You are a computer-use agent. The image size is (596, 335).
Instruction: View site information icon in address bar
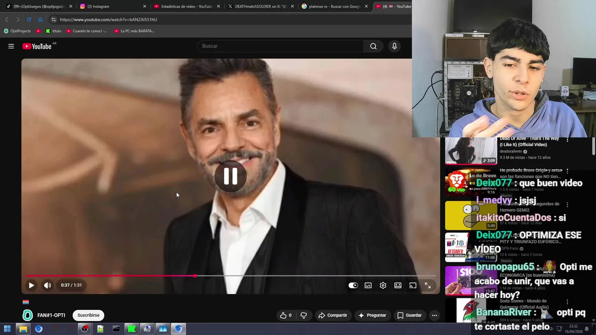pos(54,20)
